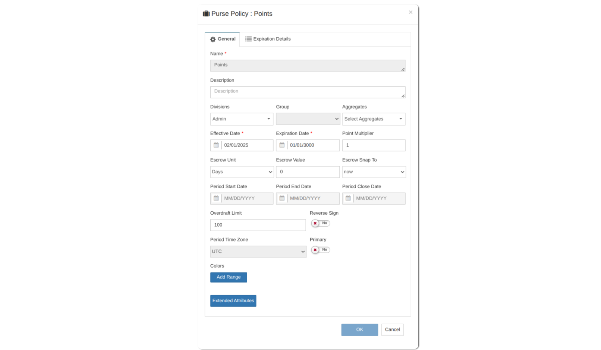Open the Period Close Date calendar icon
Screen dimensions: 601x350
(348, 198)
